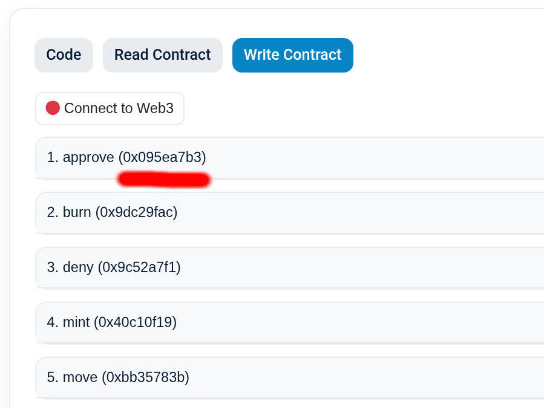Viewport: 544px width, 408px height.
Task: Click the 0x095ea7b3 selector text
Action: (162, 157)
